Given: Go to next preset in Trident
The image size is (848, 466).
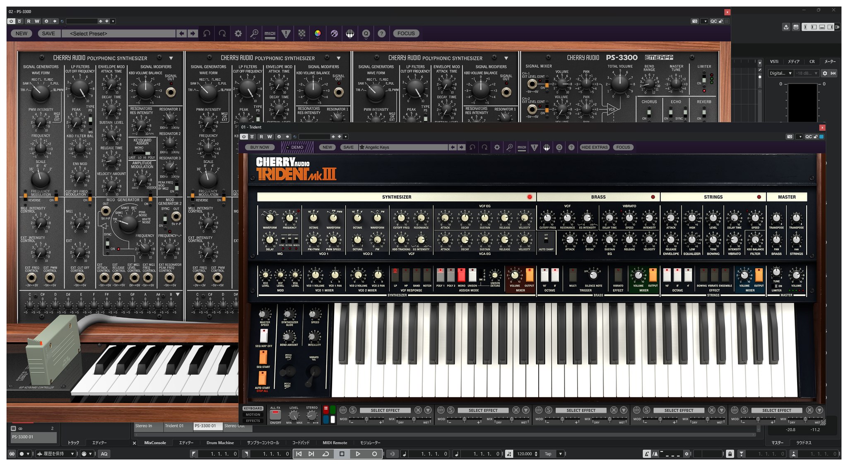Looking at the screenshot, I should tap(461, 147).
